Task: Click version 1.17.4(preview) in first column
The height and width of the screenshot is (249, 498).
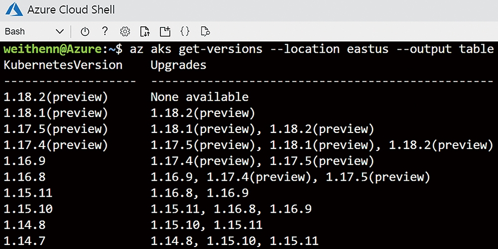Action: (56, 145)
